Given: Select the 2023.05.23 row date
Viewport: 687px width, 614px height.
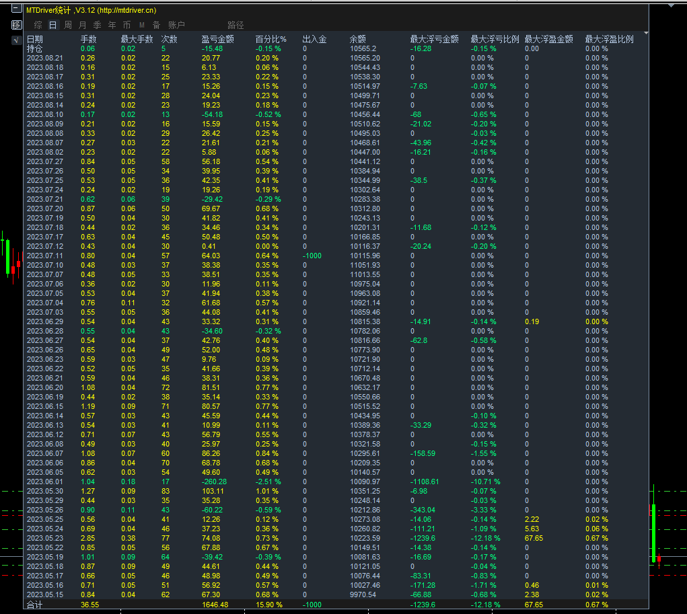Looking at the screenshot, I should coord(44,538).
